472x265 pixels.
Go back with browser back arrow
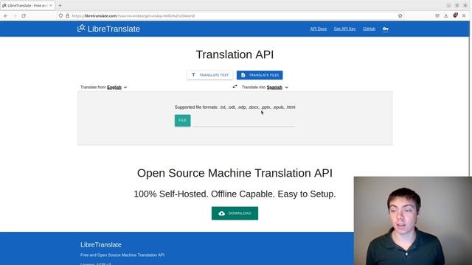tap(6, 15)
